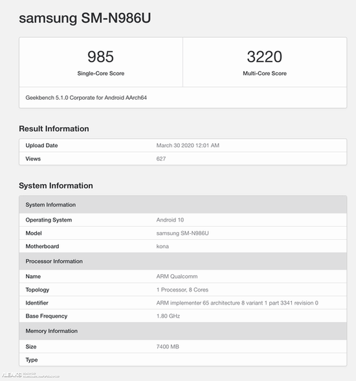Select the Motherboard value kona
This screenshot has width=356, height=381.
click(162, 246)
